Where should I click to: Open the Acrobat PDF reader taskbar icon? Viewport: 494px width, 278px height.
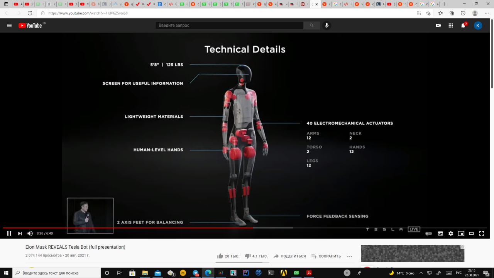[x=309, y=273]
